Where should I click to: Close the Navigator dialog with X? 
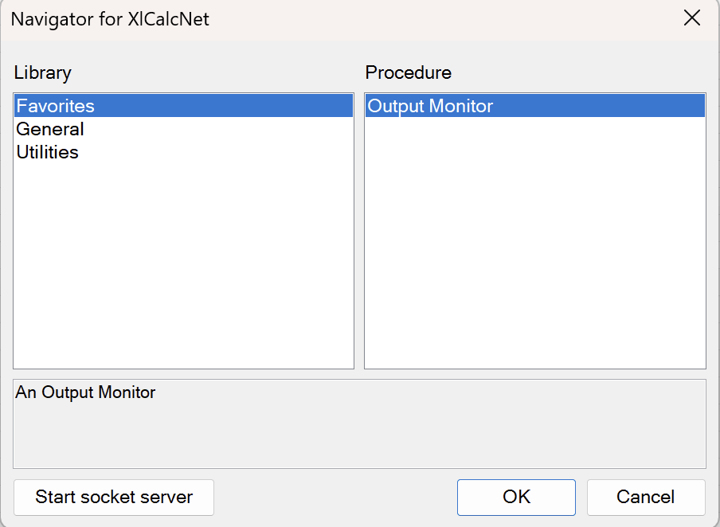pyautogui.click(x=691, y=18)
